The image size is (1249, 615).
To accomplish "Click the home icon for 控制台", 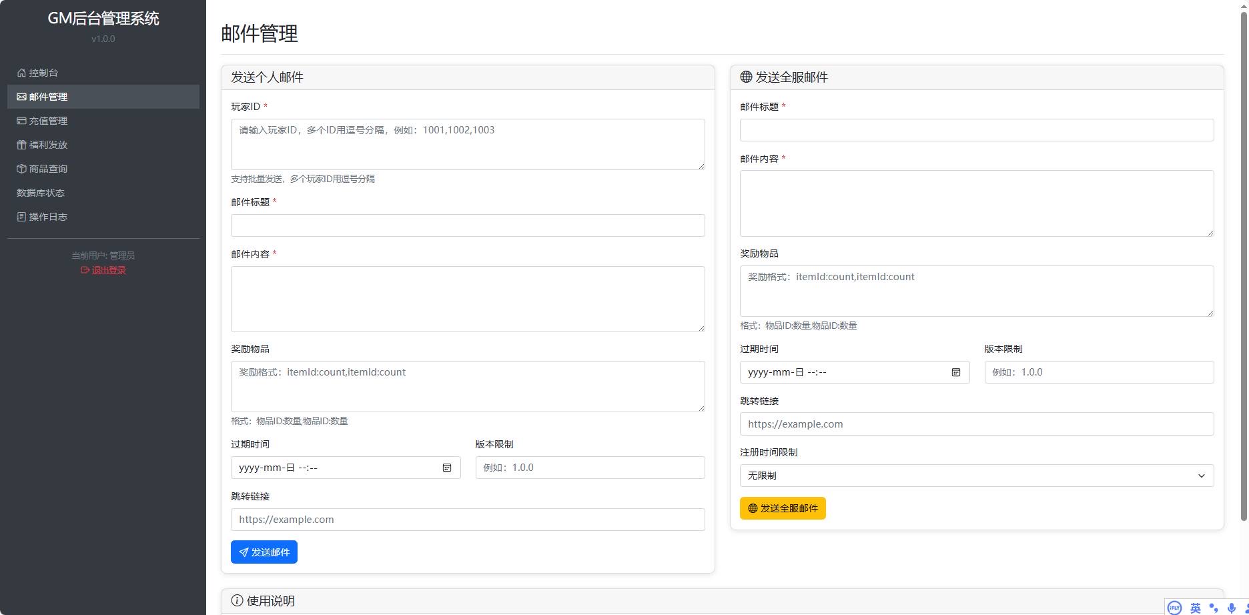I will (x=21, y=73).
